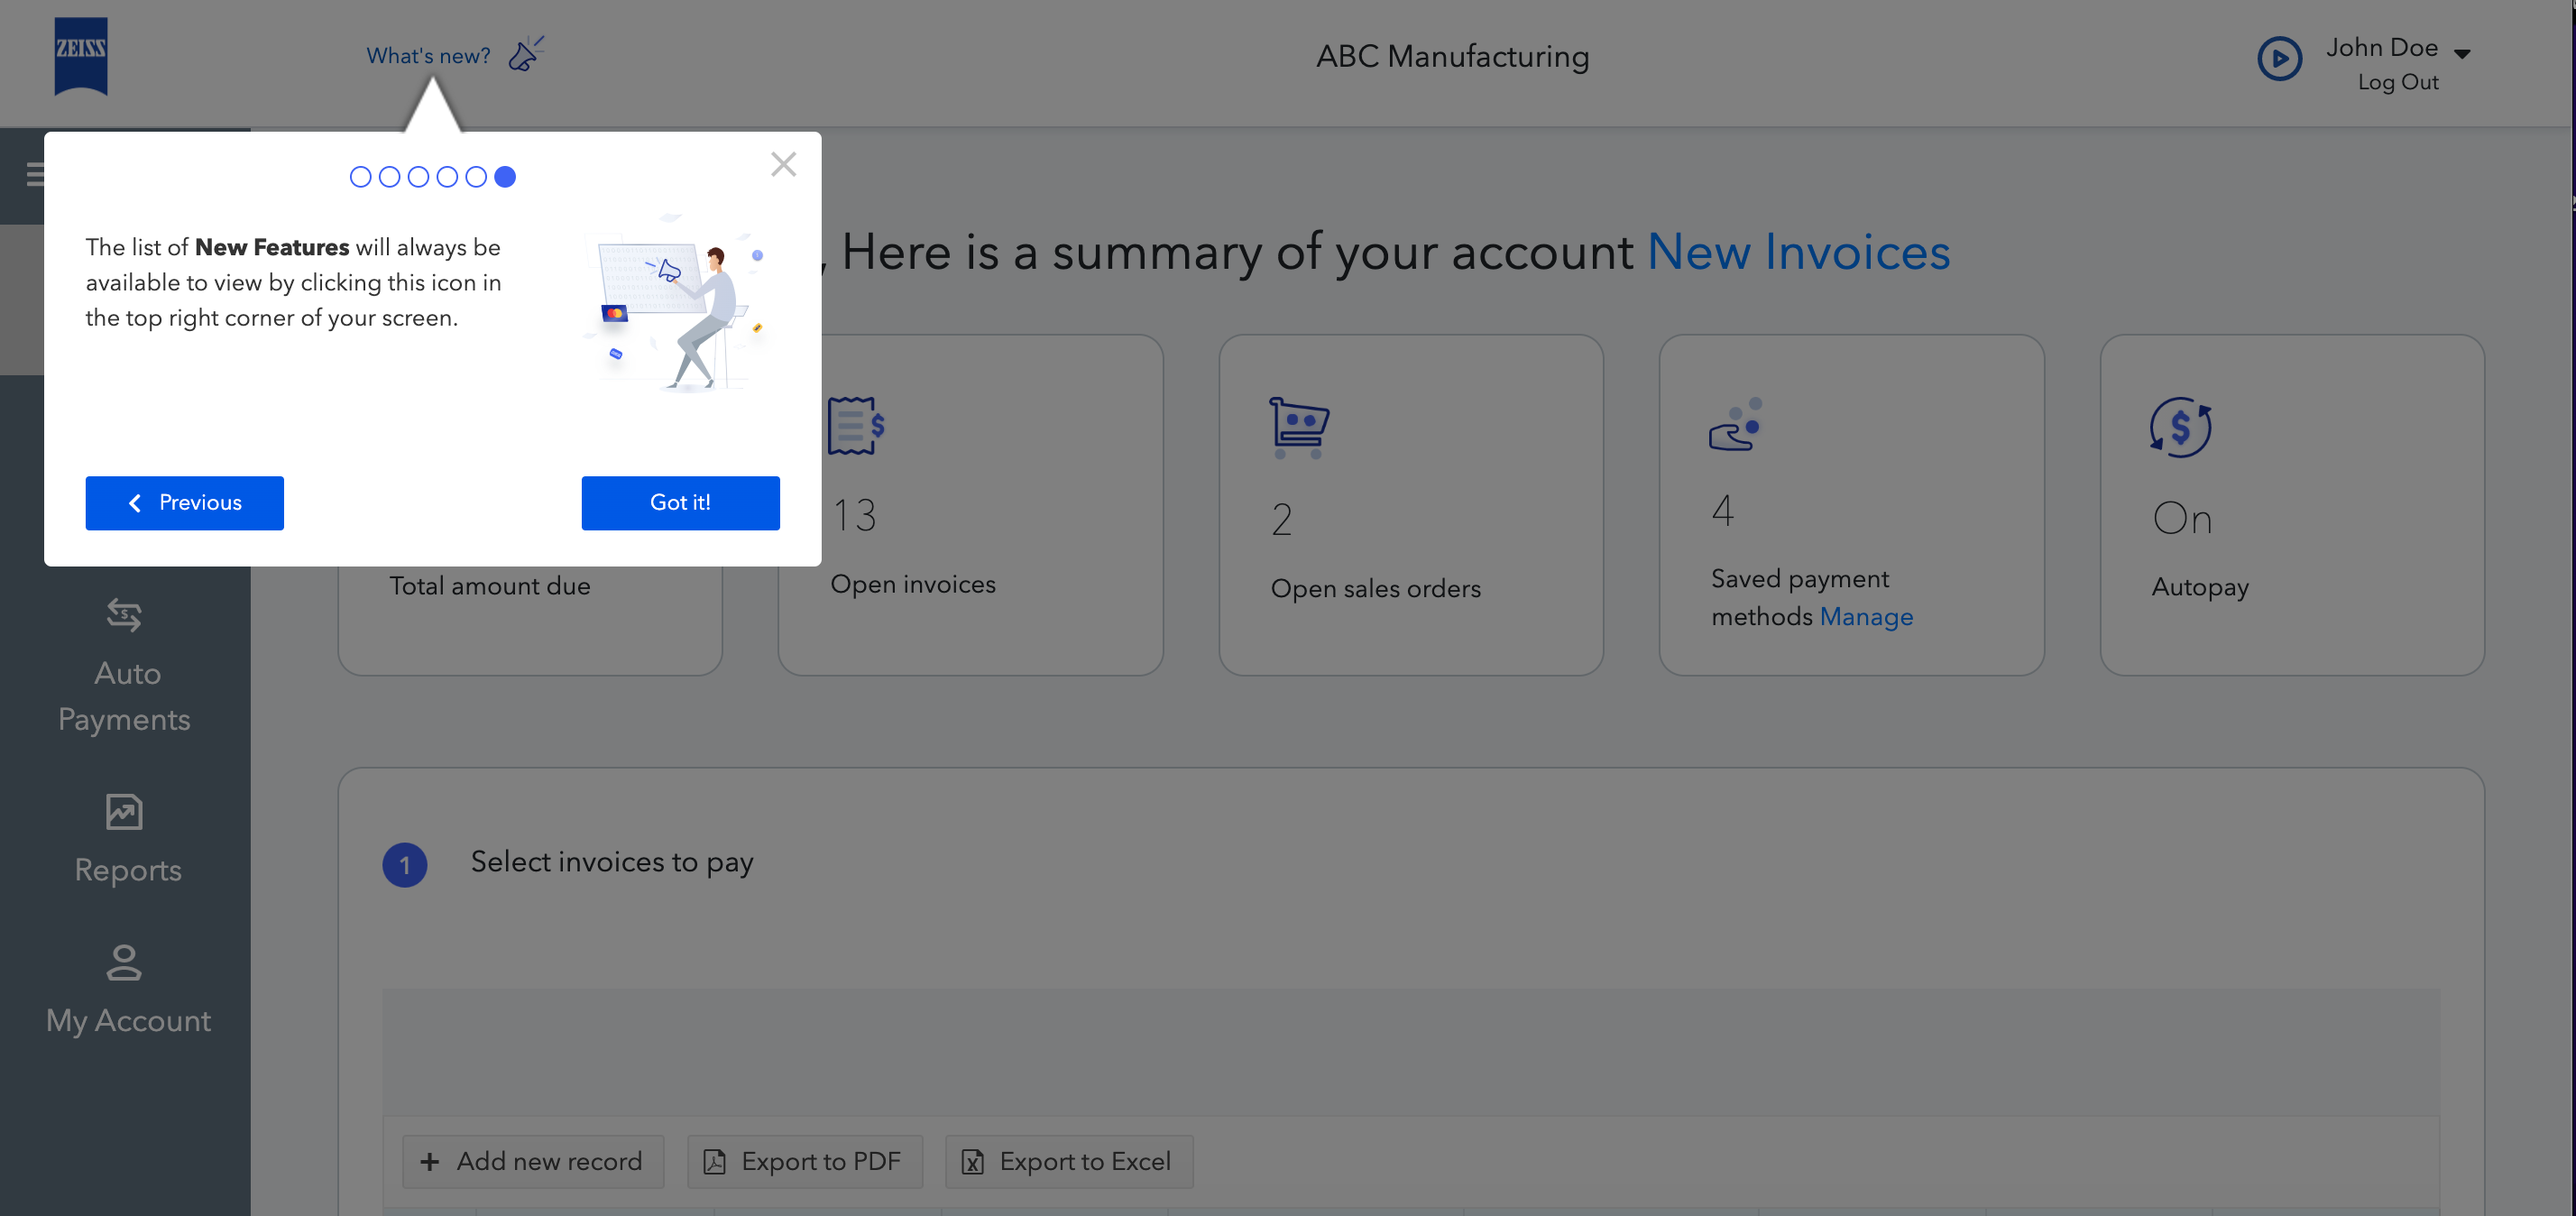Select the first tour step dot

click(x=360, y=177)
